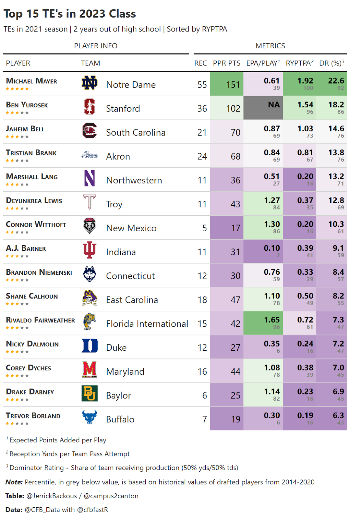350x519 pixels.
Task: Click the Maryland M logo
Action: coord(89,369)
